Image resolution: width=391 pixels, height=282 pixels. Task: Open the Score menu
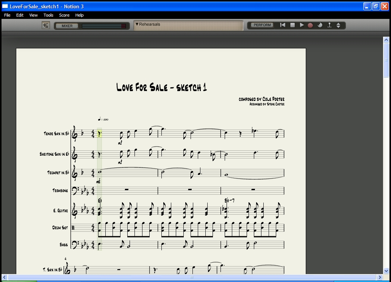pos(64,15)
